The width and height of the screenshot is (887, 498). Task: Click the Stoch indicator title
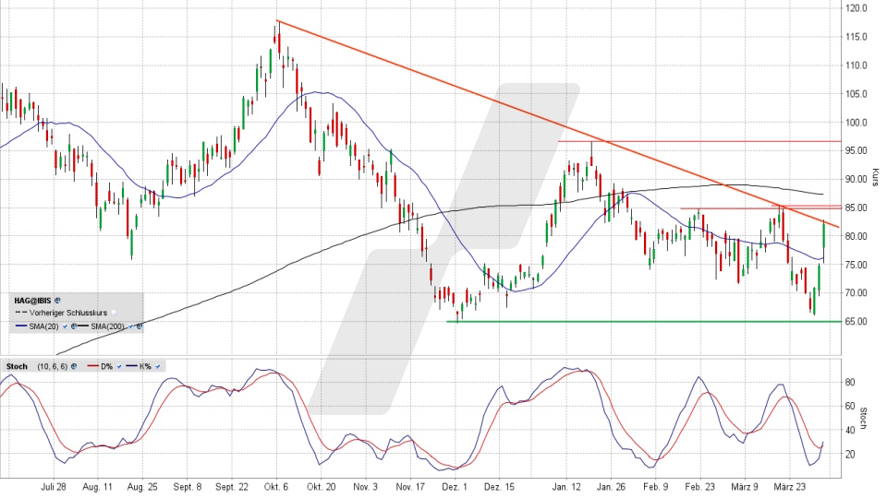(17, 366)
